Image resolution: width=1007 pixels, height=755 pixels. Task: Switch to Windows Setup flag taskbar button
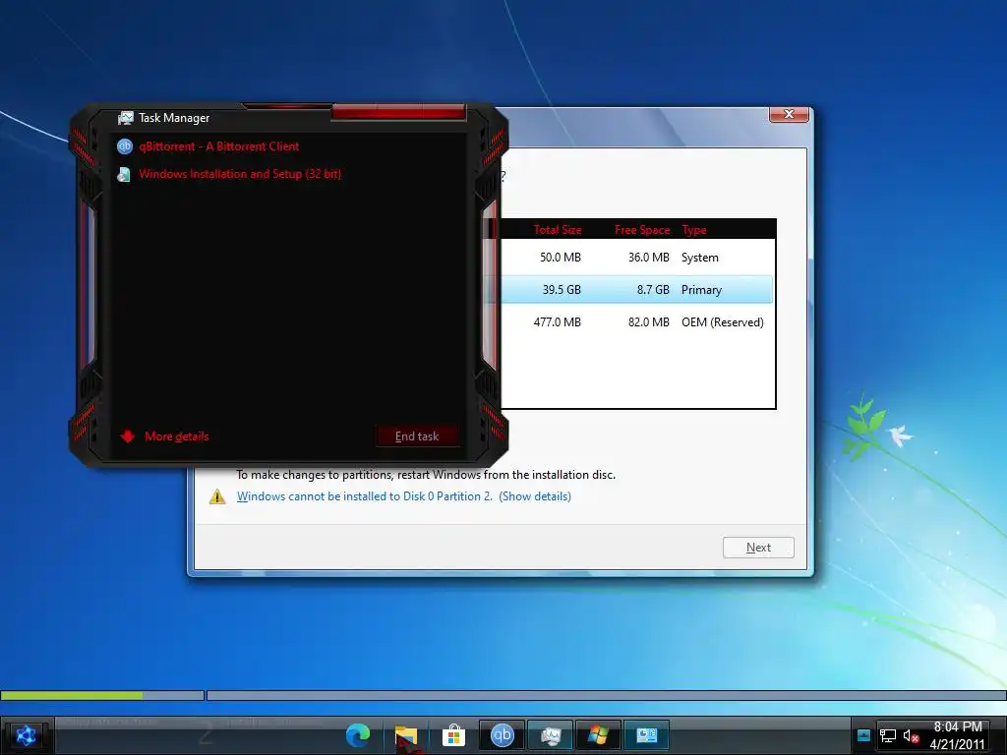(x=598, y=735)
